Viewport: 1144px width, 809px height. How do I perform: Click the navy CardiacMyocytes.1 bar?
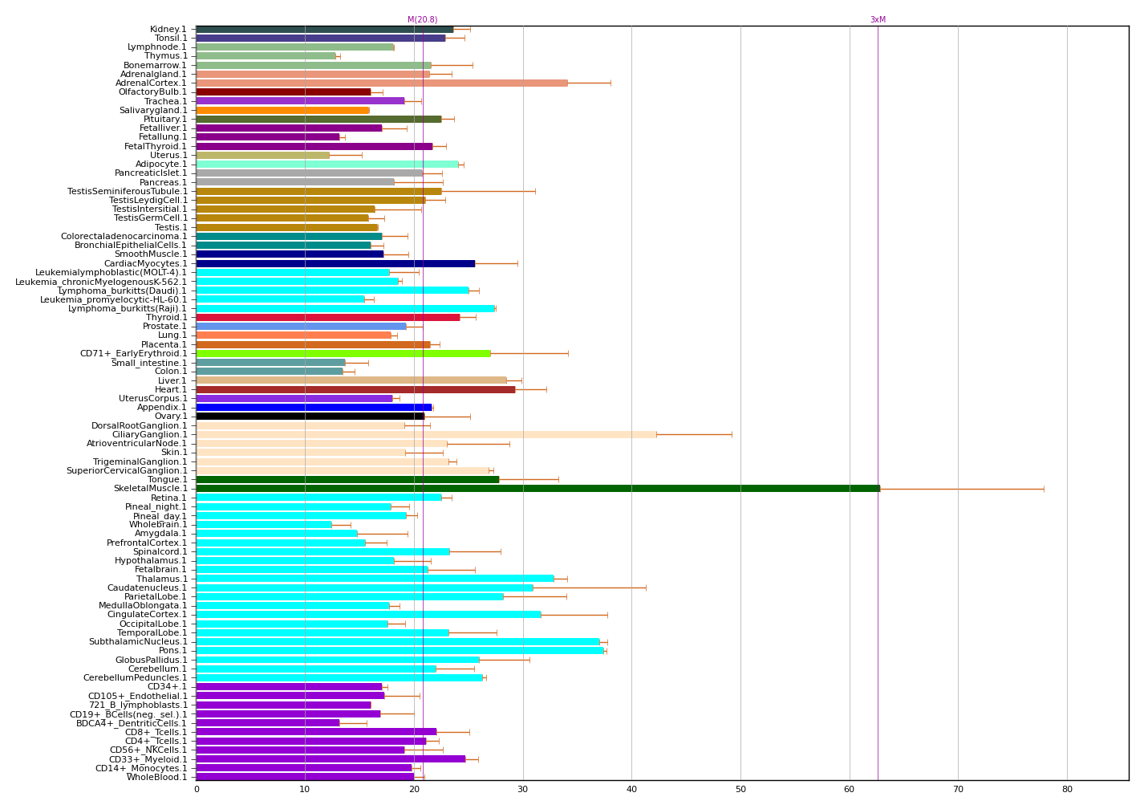coord(335,263)
